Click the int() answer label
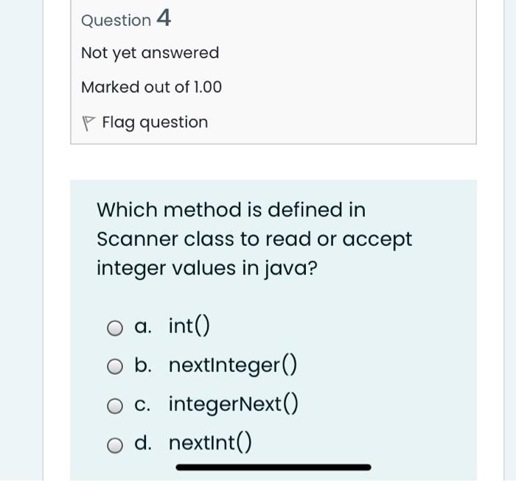516x481 pixels. coord(189,326)
